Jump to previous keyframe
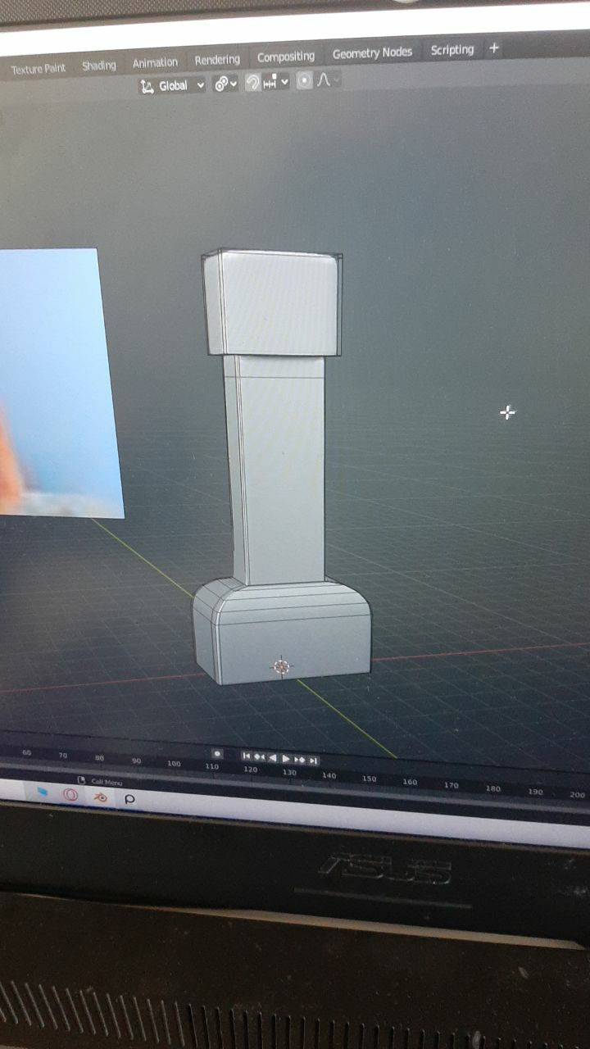The width and height of the screenshot is (590, 1049). pos(259,757)
